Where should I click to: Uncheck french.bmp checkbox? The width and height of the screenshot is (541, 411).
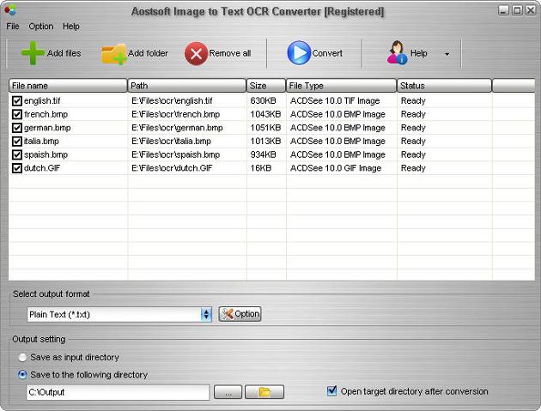[17, 114]
